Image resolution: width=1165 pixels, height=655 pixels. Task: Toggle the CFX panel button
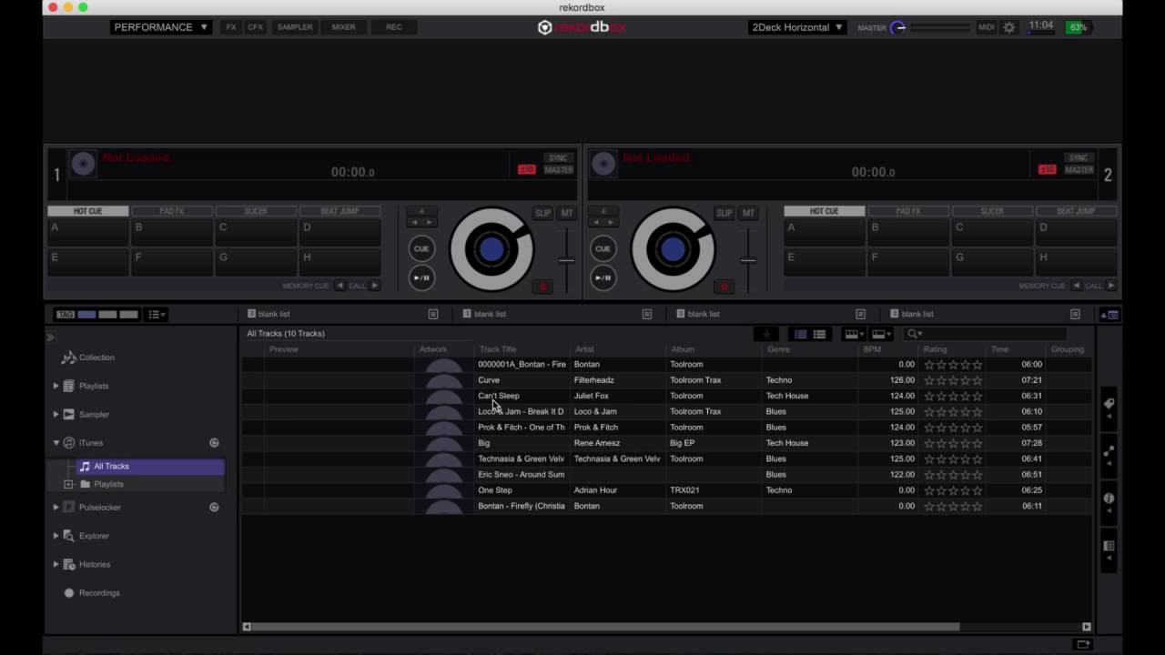tap(256, 27)
